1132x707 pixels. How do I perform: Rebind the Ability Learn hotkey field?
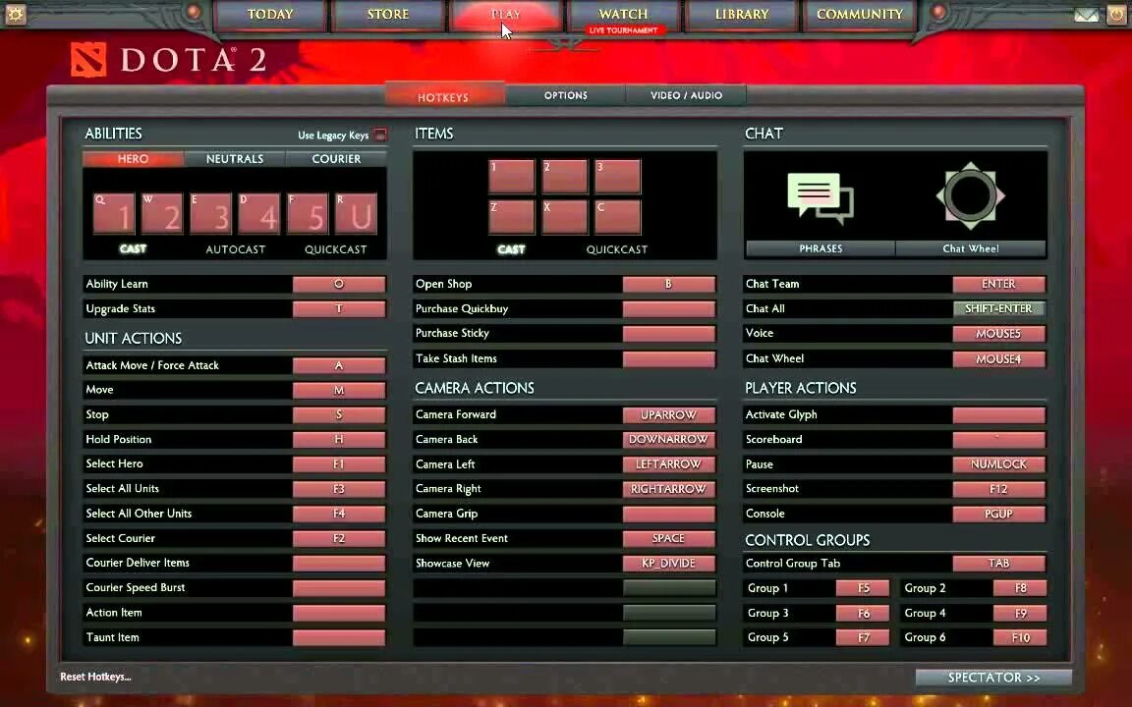[x=339, y=284]
